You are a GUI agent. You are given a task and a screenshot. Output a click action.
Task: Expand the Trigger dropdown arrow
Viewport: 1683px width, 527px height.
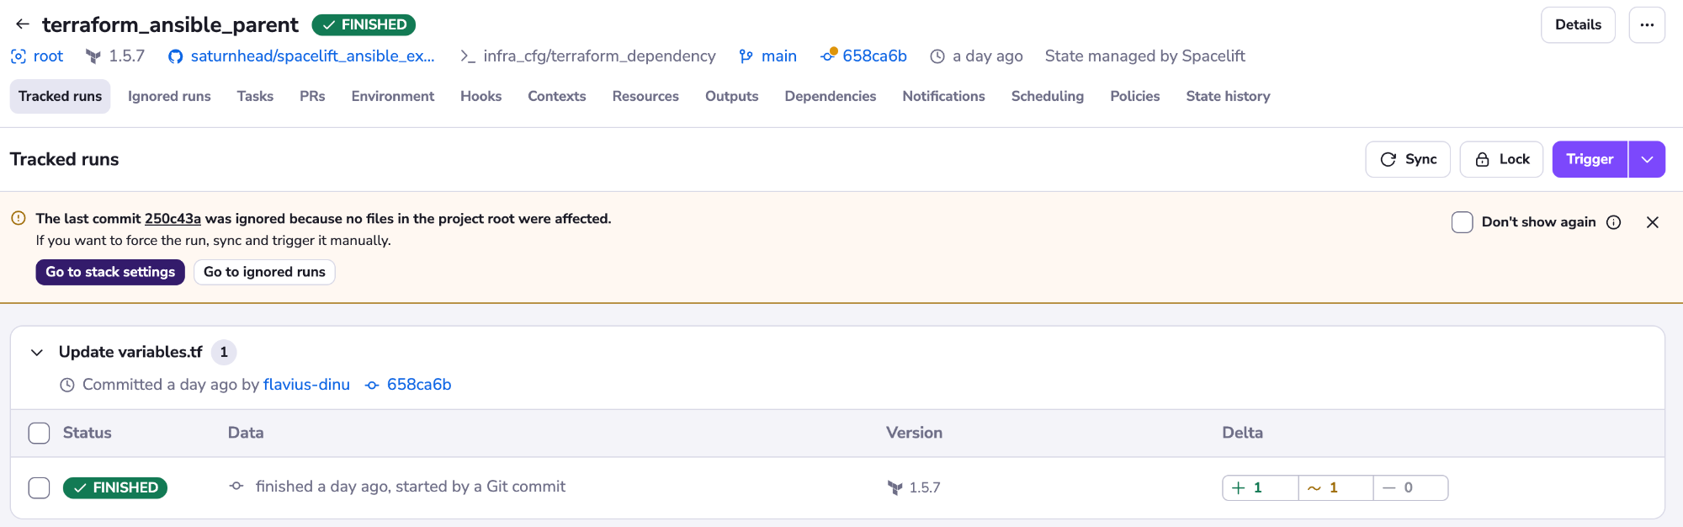click(x=1647, y=159)
